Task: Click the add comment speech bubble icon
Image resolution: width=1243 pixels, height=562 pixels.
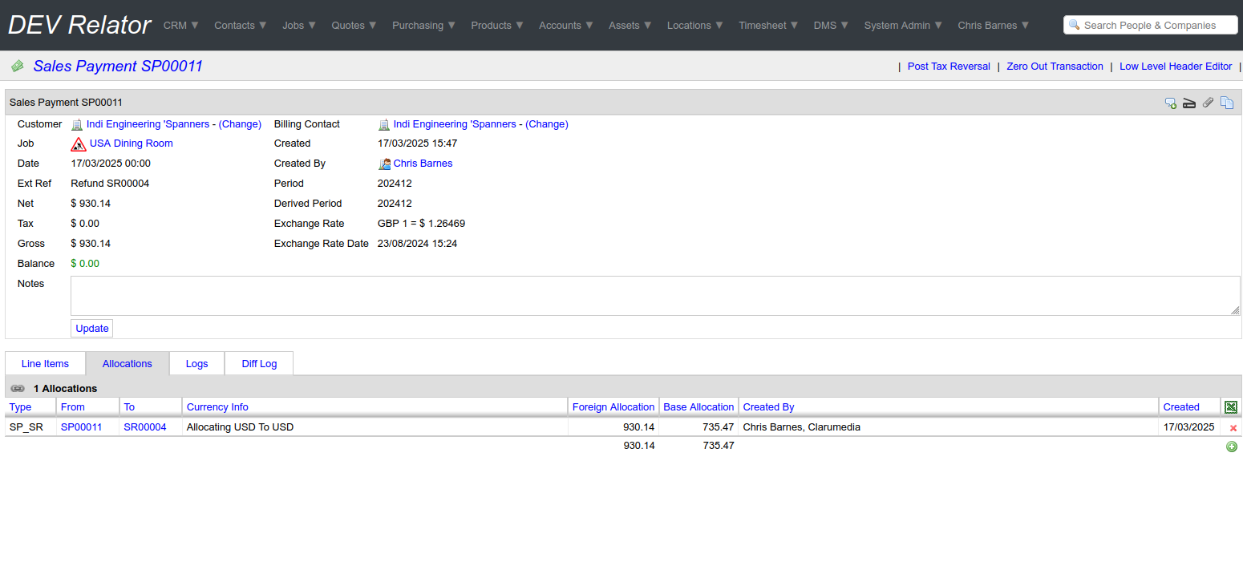Action: 1171,103
